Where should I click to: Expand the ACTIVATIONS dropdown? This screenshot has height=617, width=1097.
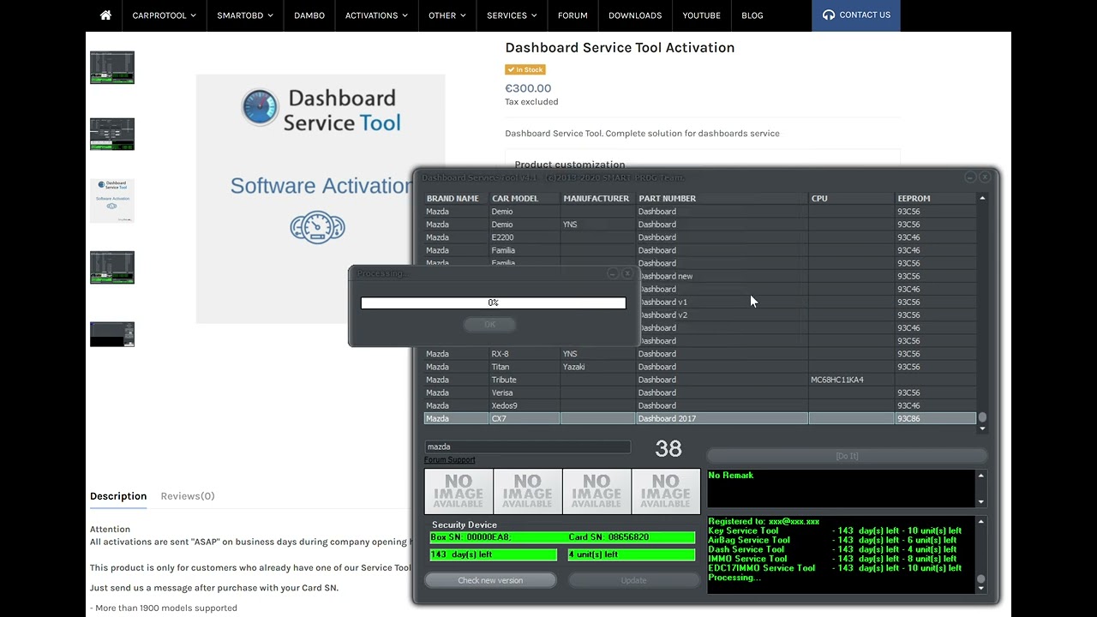(x=376, y=15)
